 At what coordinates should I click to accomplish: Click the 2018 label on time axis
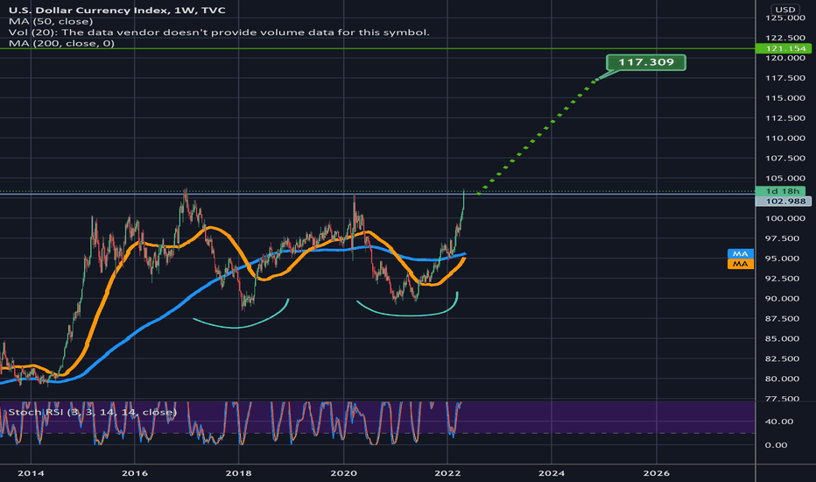point(238,473)
